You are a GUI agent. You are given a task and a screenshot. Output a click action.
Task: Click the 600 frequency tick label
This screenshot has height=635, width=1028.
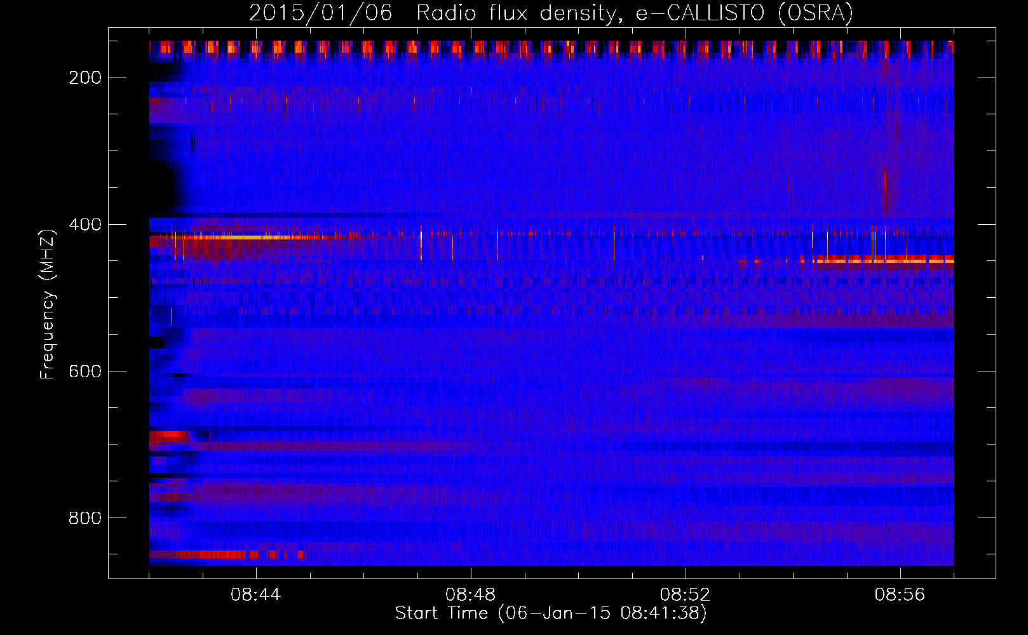pyautogui.click(x=85, y=371)
